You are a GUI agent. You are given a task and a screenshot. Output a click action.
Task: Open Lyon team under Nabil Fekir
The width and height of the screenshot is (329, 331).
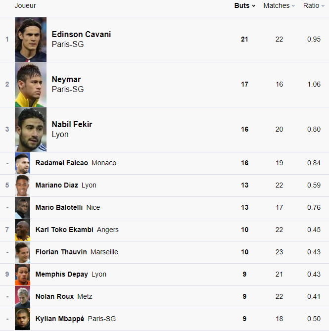60,135
